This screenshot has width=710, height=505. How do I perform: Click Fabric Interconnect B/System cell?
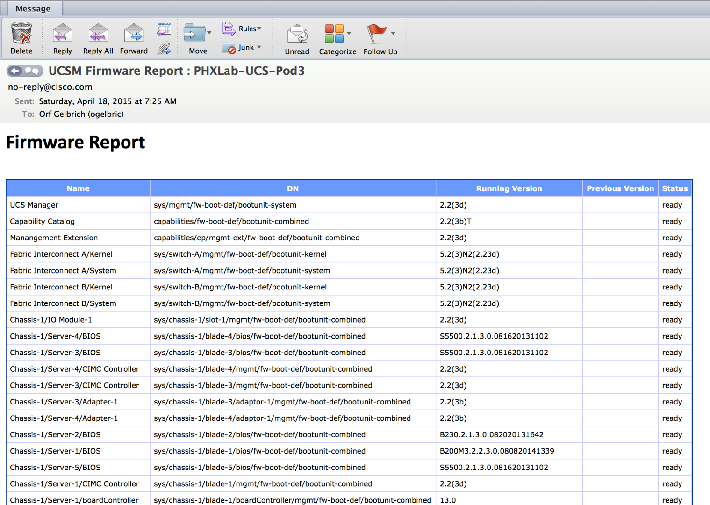point(78,303)
